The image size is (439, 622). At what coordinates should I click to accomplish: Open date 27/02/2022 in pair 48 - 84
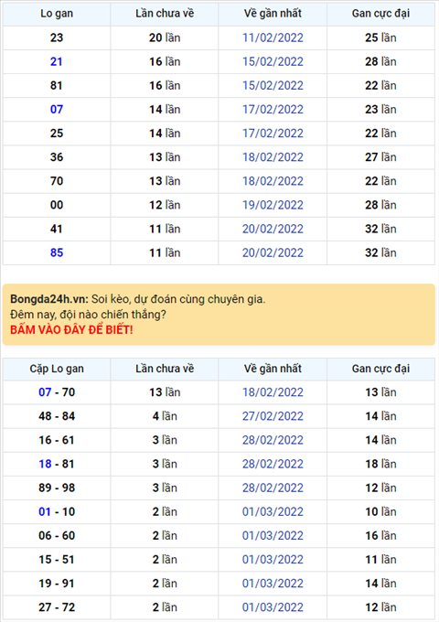273,416
